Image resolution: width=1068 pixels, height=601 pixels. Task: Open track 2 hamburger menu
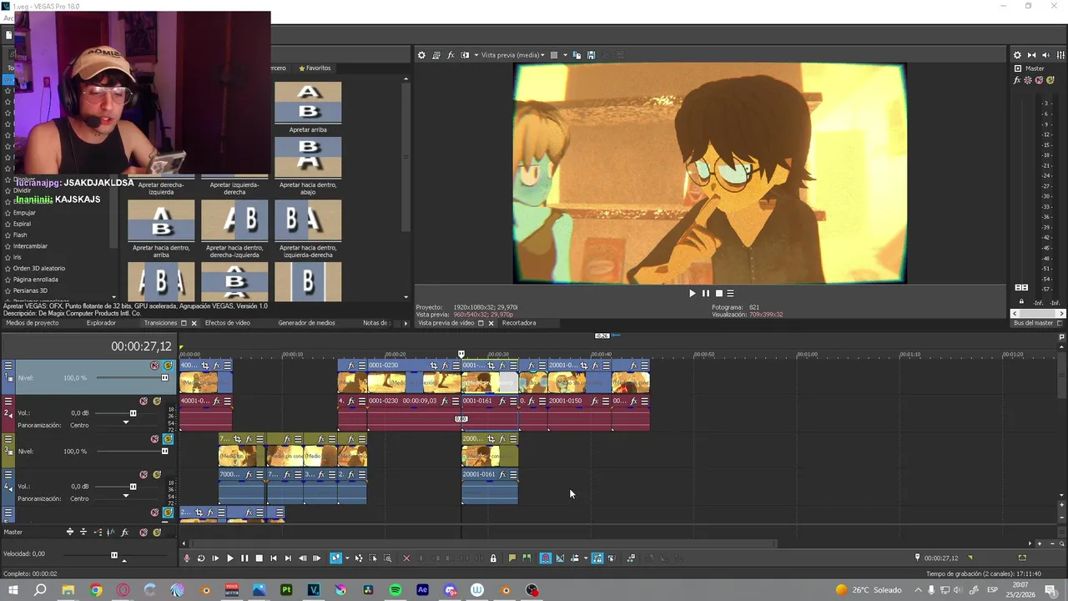point(8,402)
